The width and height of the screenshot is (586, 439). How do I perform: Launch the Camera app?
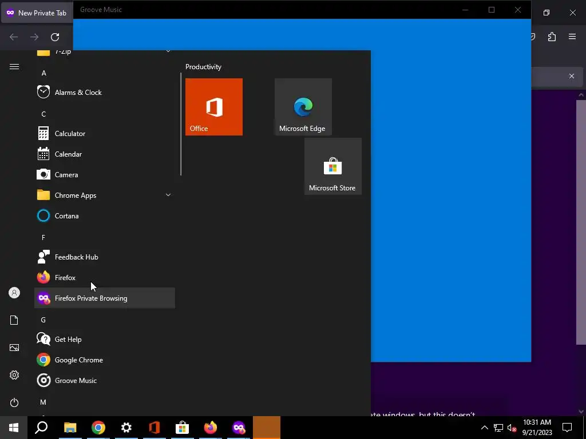[105, 174]
